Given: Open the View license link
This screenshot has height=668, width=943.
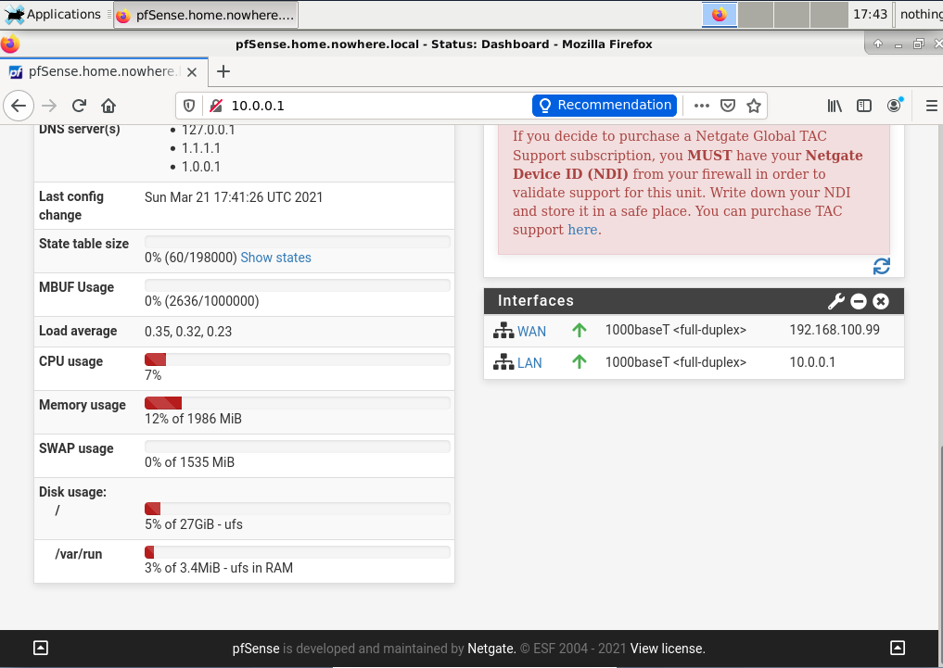Looking at the screenshot, I should pos(667,649).
